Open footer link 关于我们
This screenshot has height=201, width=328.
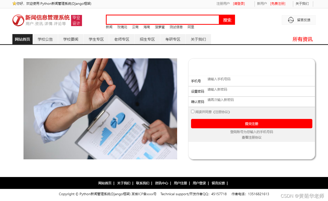(124, 183)
